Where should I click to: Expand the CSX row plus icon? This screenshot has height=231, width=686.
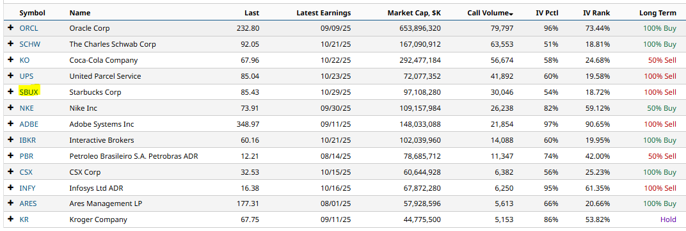[x=11, y=172]
